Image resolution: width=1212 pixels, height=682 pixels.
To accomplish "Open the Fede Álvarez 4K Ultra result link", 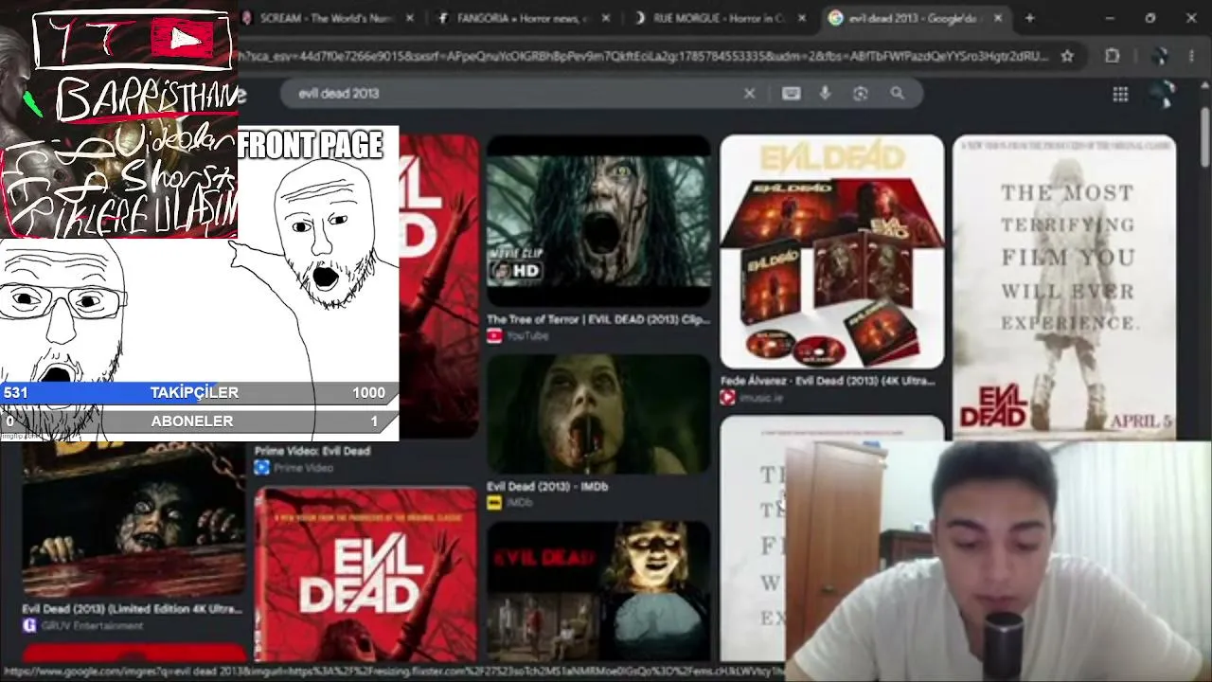I will (x=828, y=381).
